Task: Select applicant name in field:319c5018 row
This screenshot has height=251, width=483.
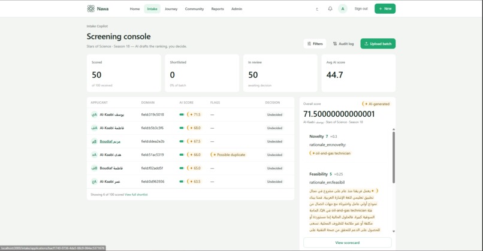Action: (x=112, y=114)
